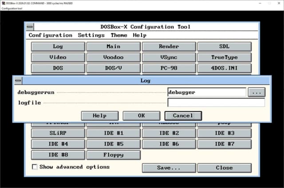Open the Main settings section
Screen dimensions: 284x188
[x=114, y=47]
